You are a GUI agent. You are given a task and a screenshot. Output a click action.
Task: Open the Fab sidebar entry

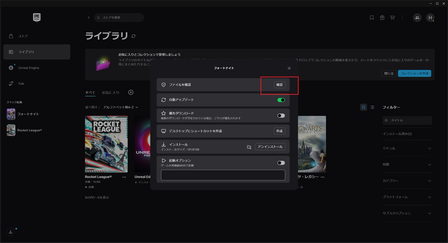click(x=37, y=83)
